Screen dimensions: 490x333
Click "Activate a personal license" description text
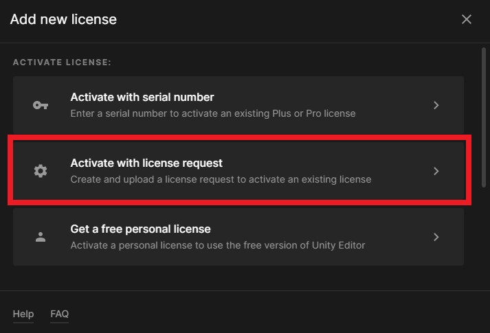[217, 245]
